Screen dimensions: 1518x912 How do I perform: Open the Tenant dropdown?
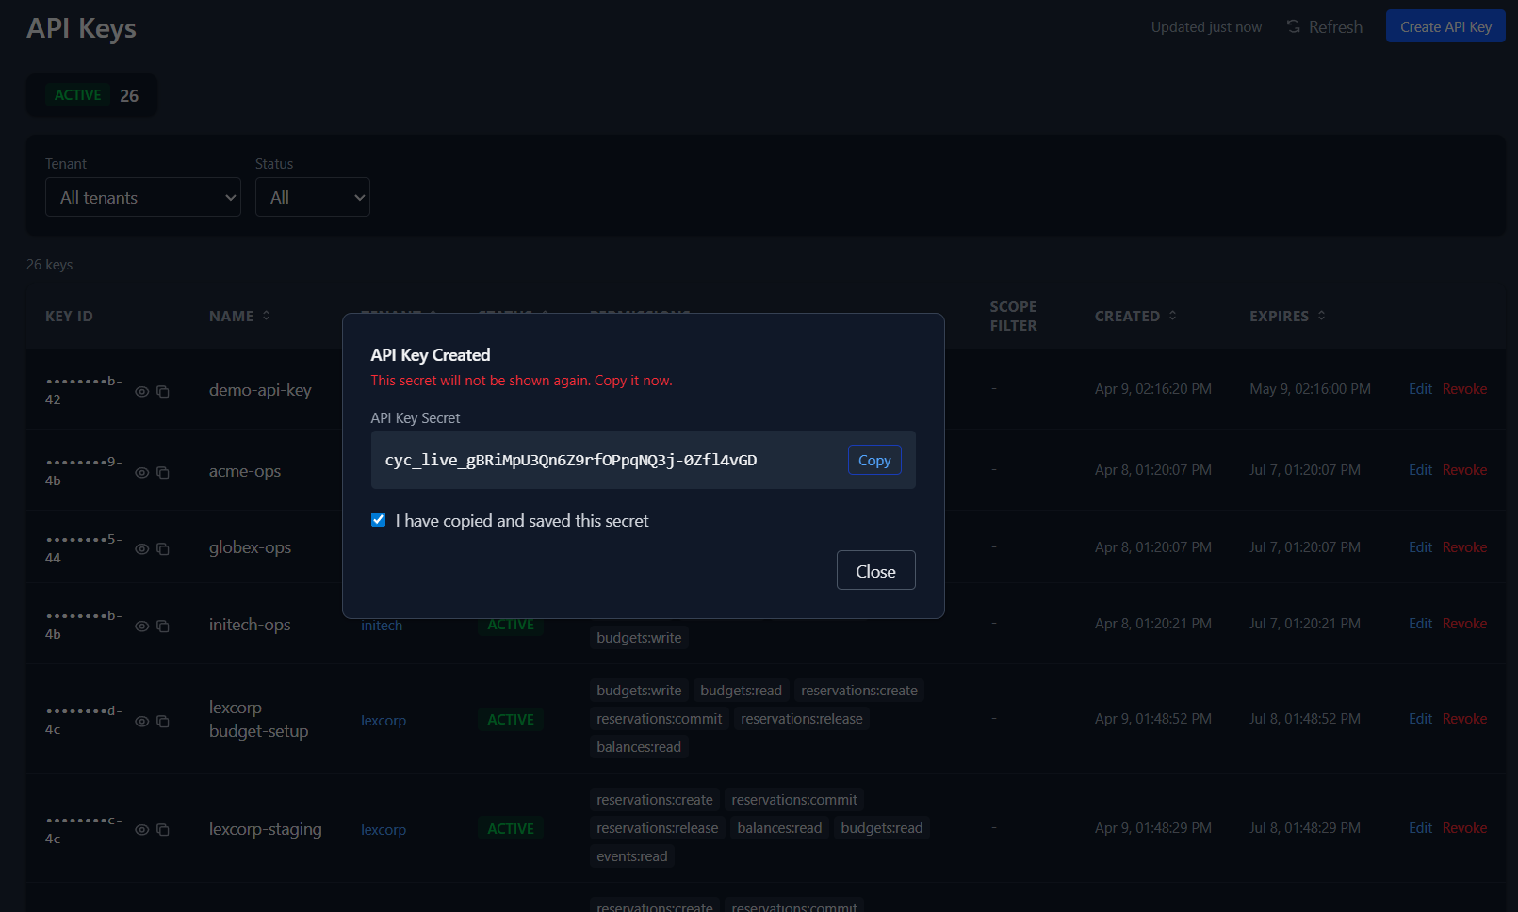pos(142,197)
